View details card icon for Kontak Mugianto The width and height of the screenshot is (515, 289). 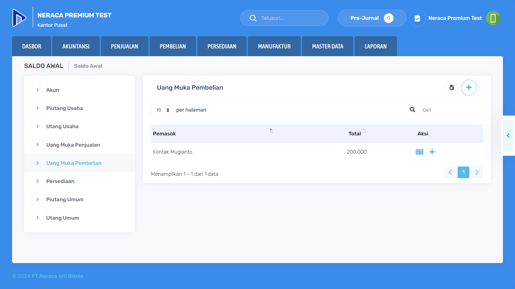[420, 152]
